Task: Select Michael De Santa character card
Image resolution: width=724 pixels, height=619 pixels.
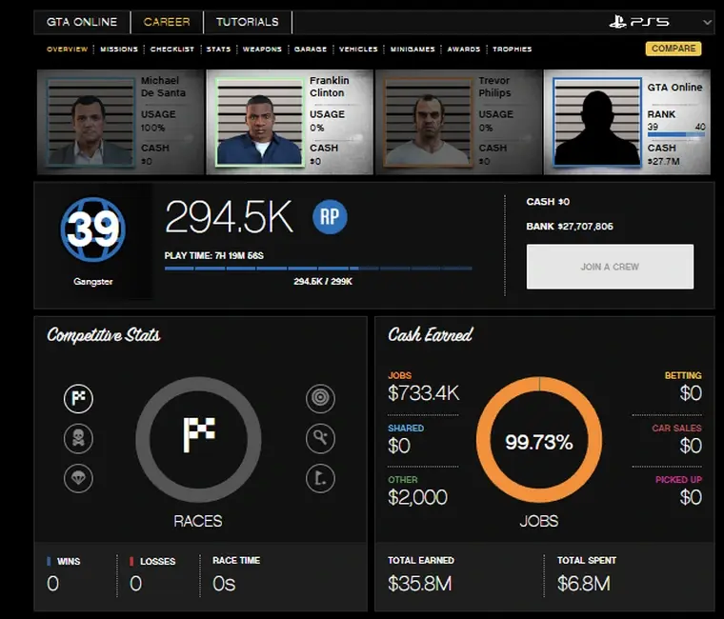Action: pyautogui.click(x=121, y=122)
